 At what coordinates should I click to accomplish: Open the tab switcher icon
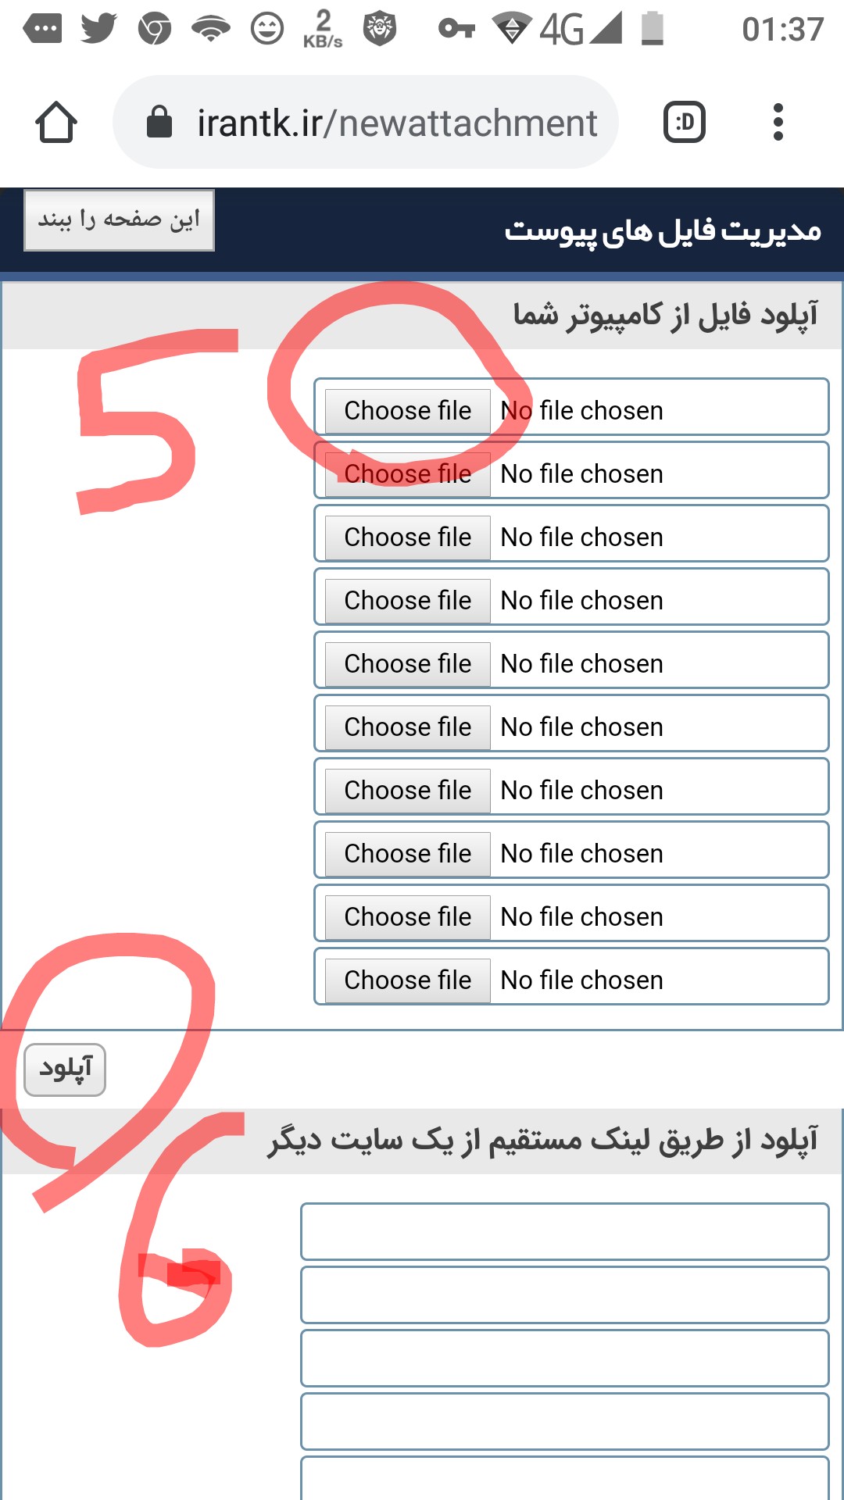(x=685, y=122)
